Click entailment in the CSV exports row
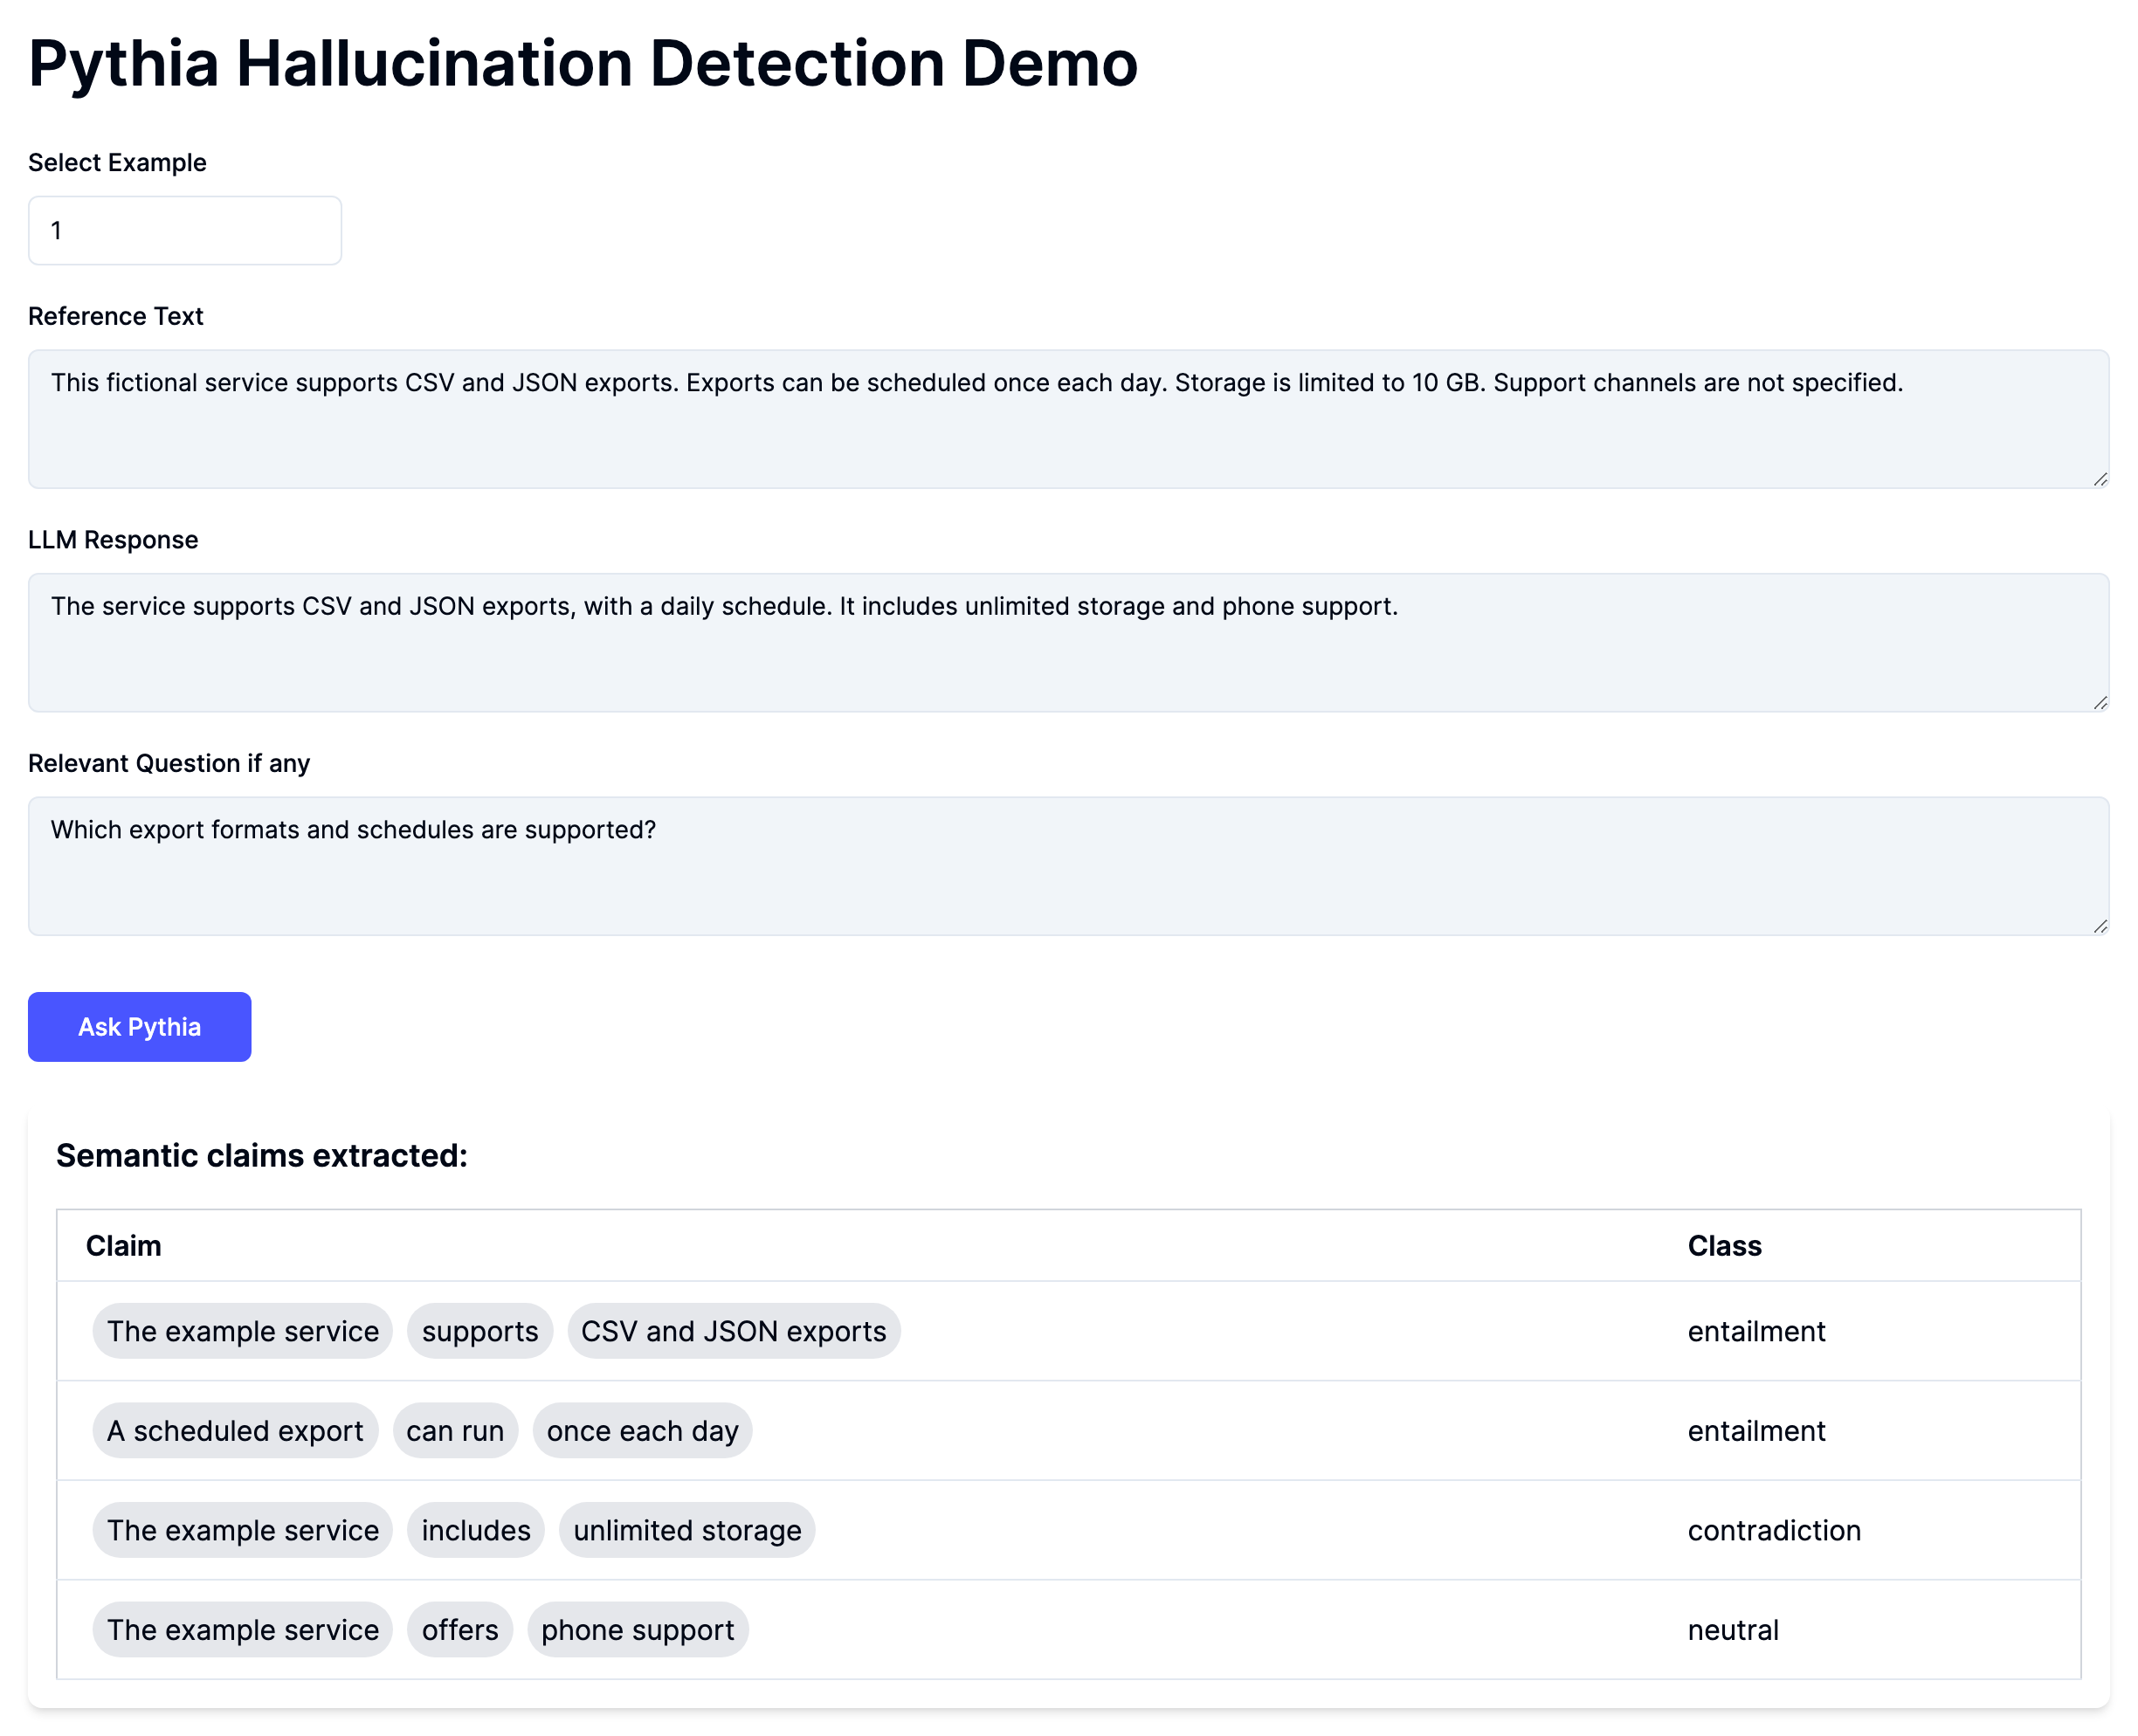 point(1756,1331)
